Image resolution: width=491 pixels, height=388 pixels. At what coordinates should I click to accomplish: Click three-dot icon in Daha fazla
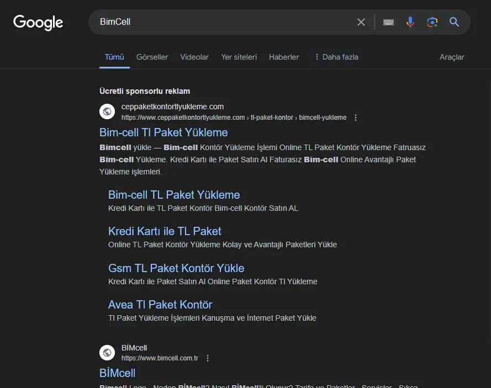pos(316,57)
